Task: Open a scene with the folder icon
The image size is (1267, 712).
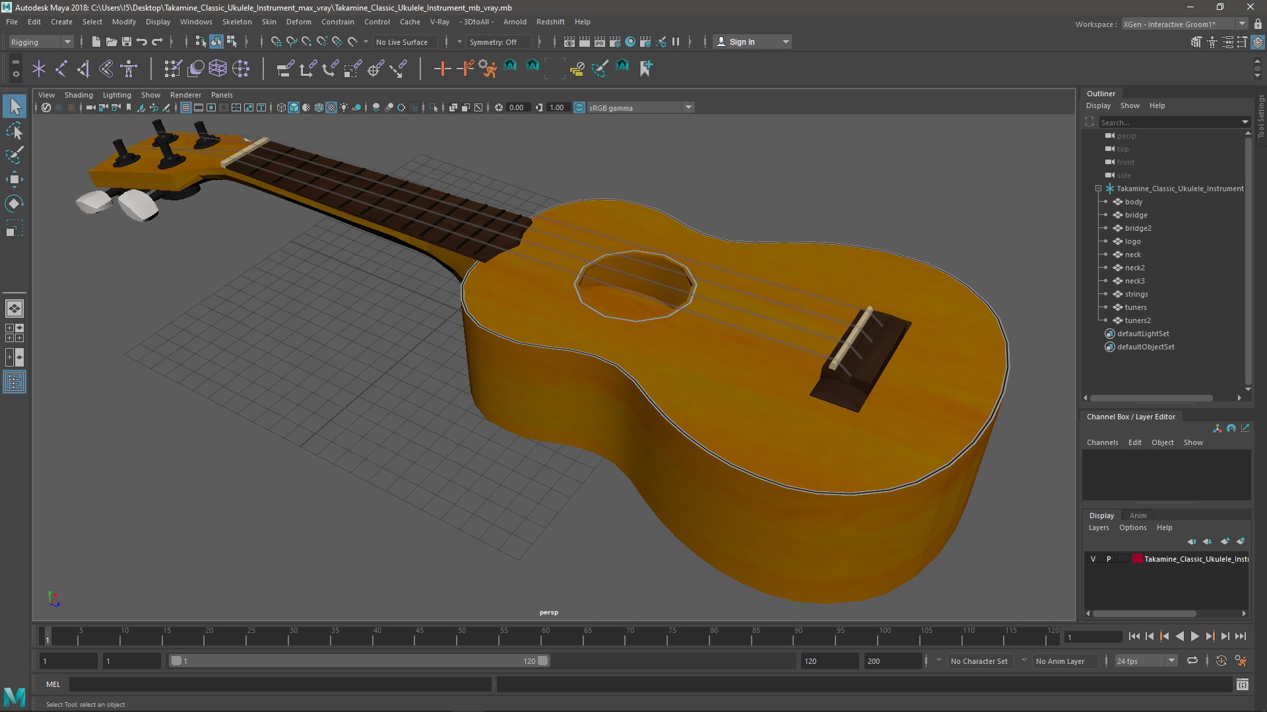Action: [112, 42]
